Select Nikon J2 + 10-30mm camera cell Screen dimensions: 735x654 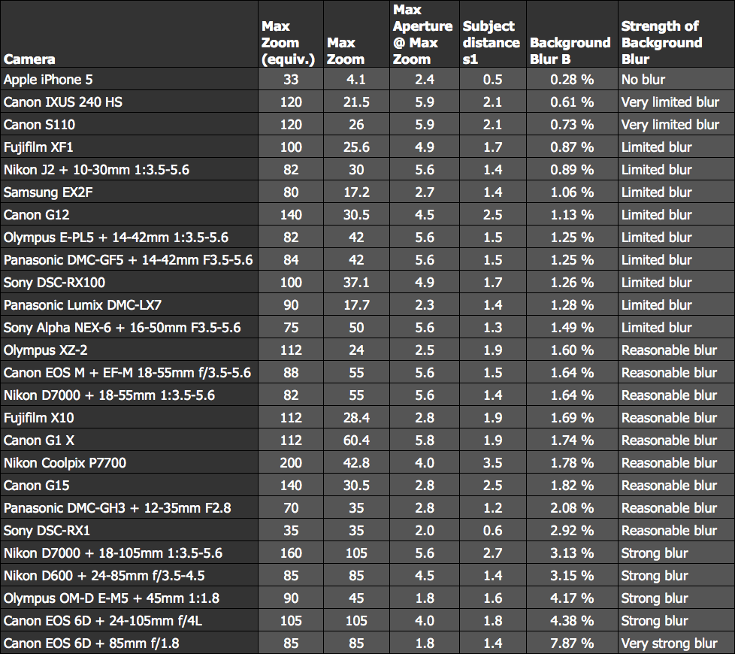(x=129, y=169)
